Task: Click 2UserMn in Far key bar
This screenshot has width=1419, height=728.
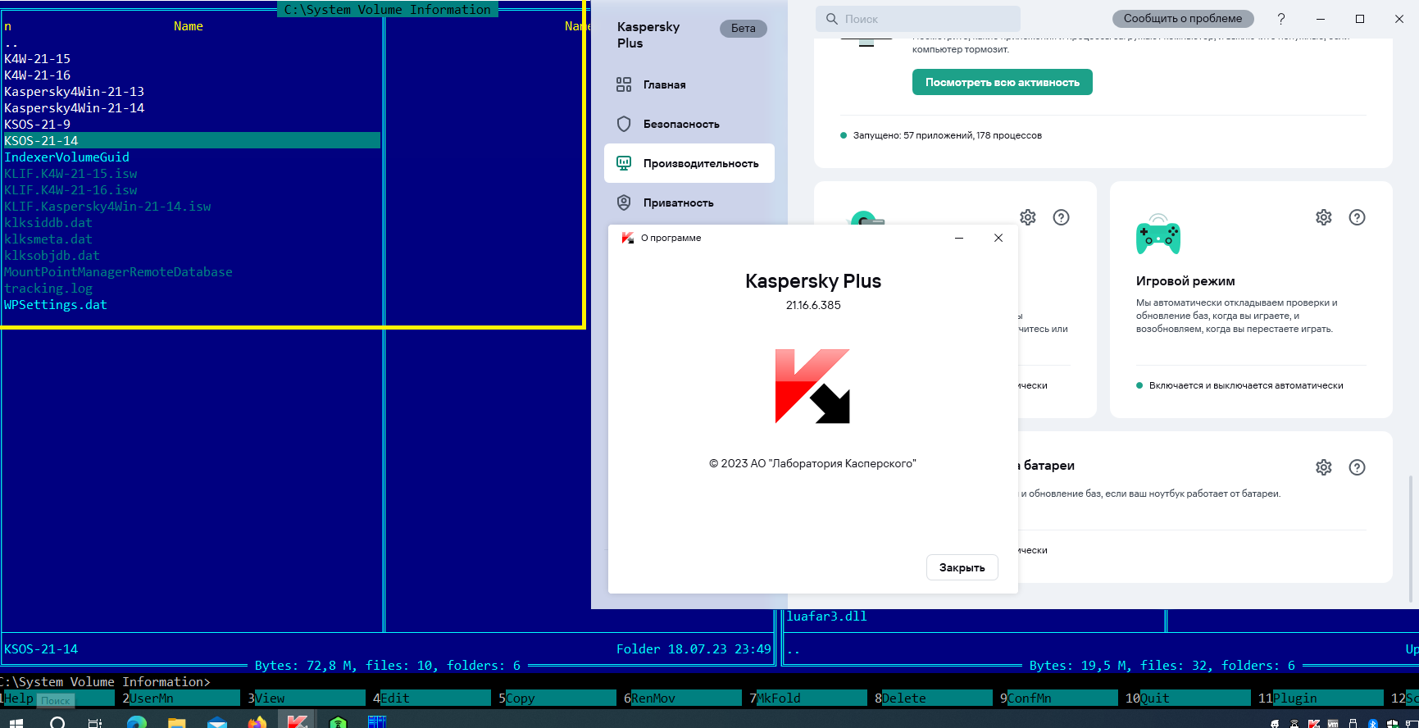Action: pyautogui.click(x=182, y=698)
